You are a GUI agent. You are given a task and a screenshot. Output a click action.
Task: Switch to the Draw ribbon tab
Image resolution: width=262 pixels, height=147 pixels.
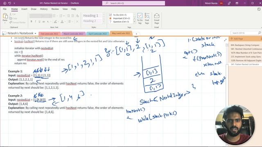(34, 9)
